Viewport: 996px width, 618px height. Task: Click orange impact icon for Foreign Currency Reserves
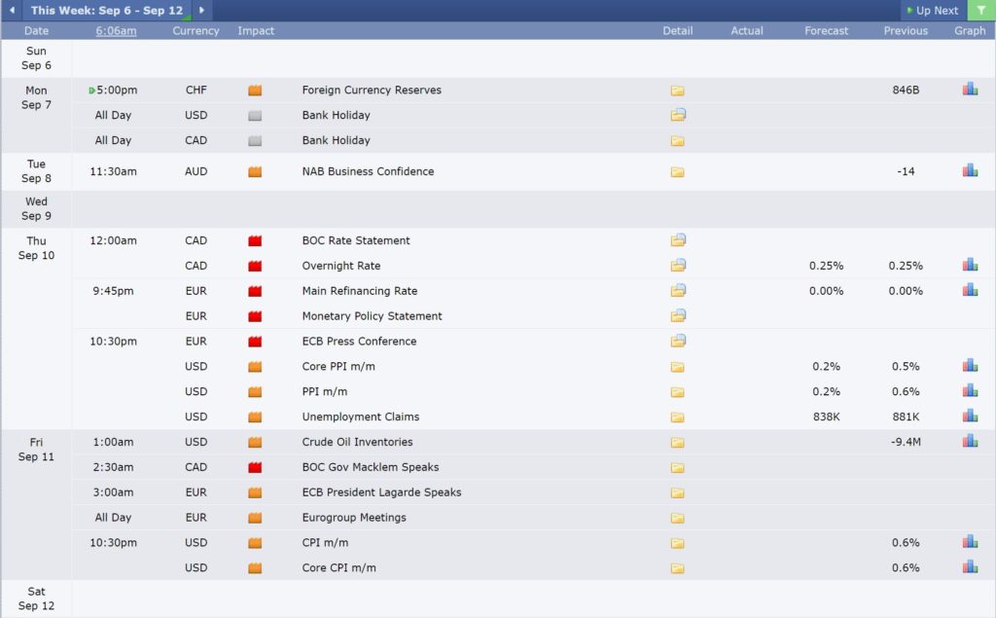tap(255, 91)
